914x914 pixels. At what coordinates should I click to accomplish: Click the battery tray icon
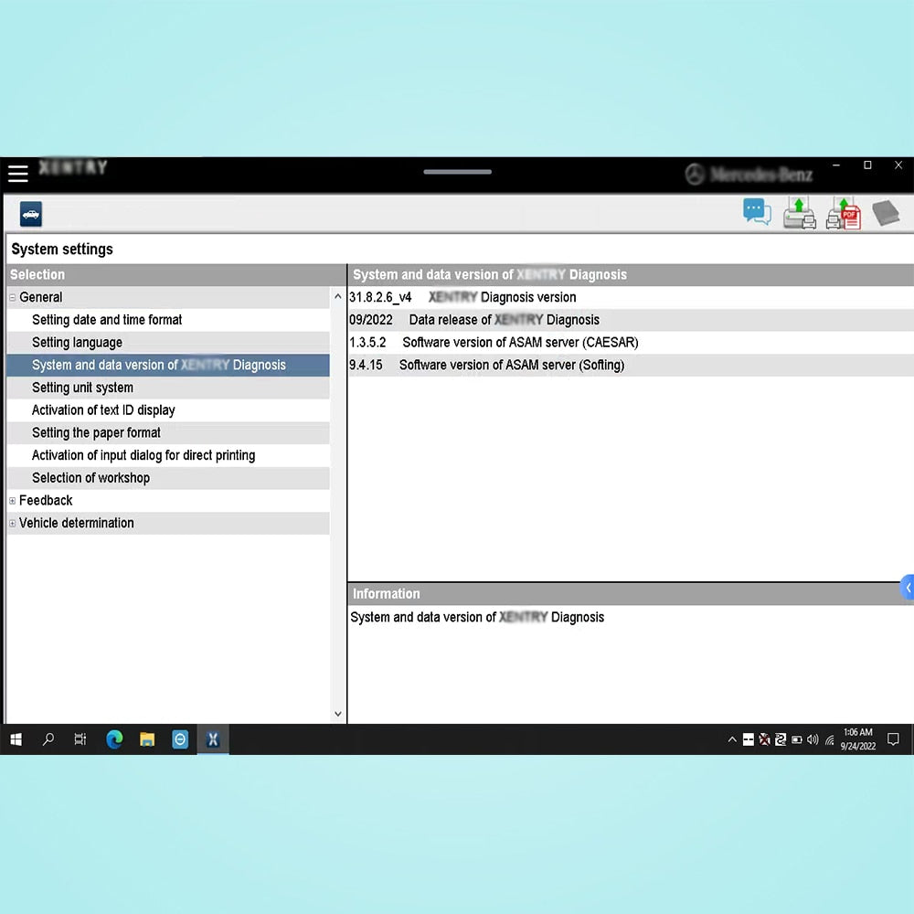coord(796,739)
